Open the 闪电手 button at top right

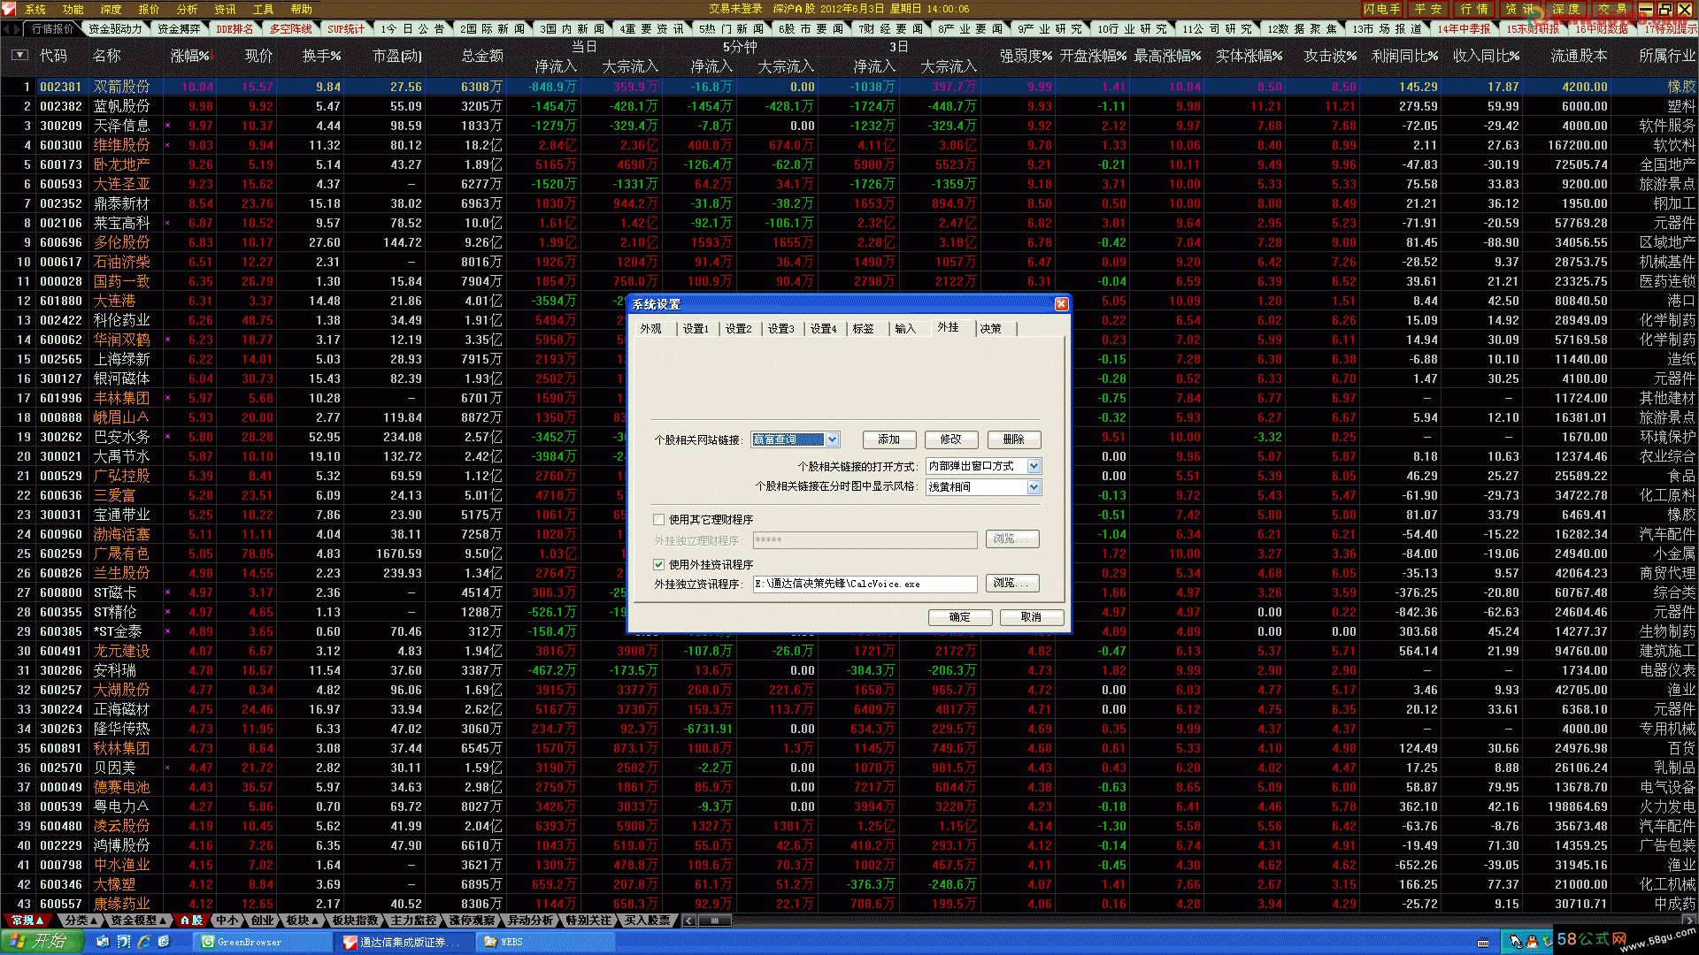[x=1381, y=9]
